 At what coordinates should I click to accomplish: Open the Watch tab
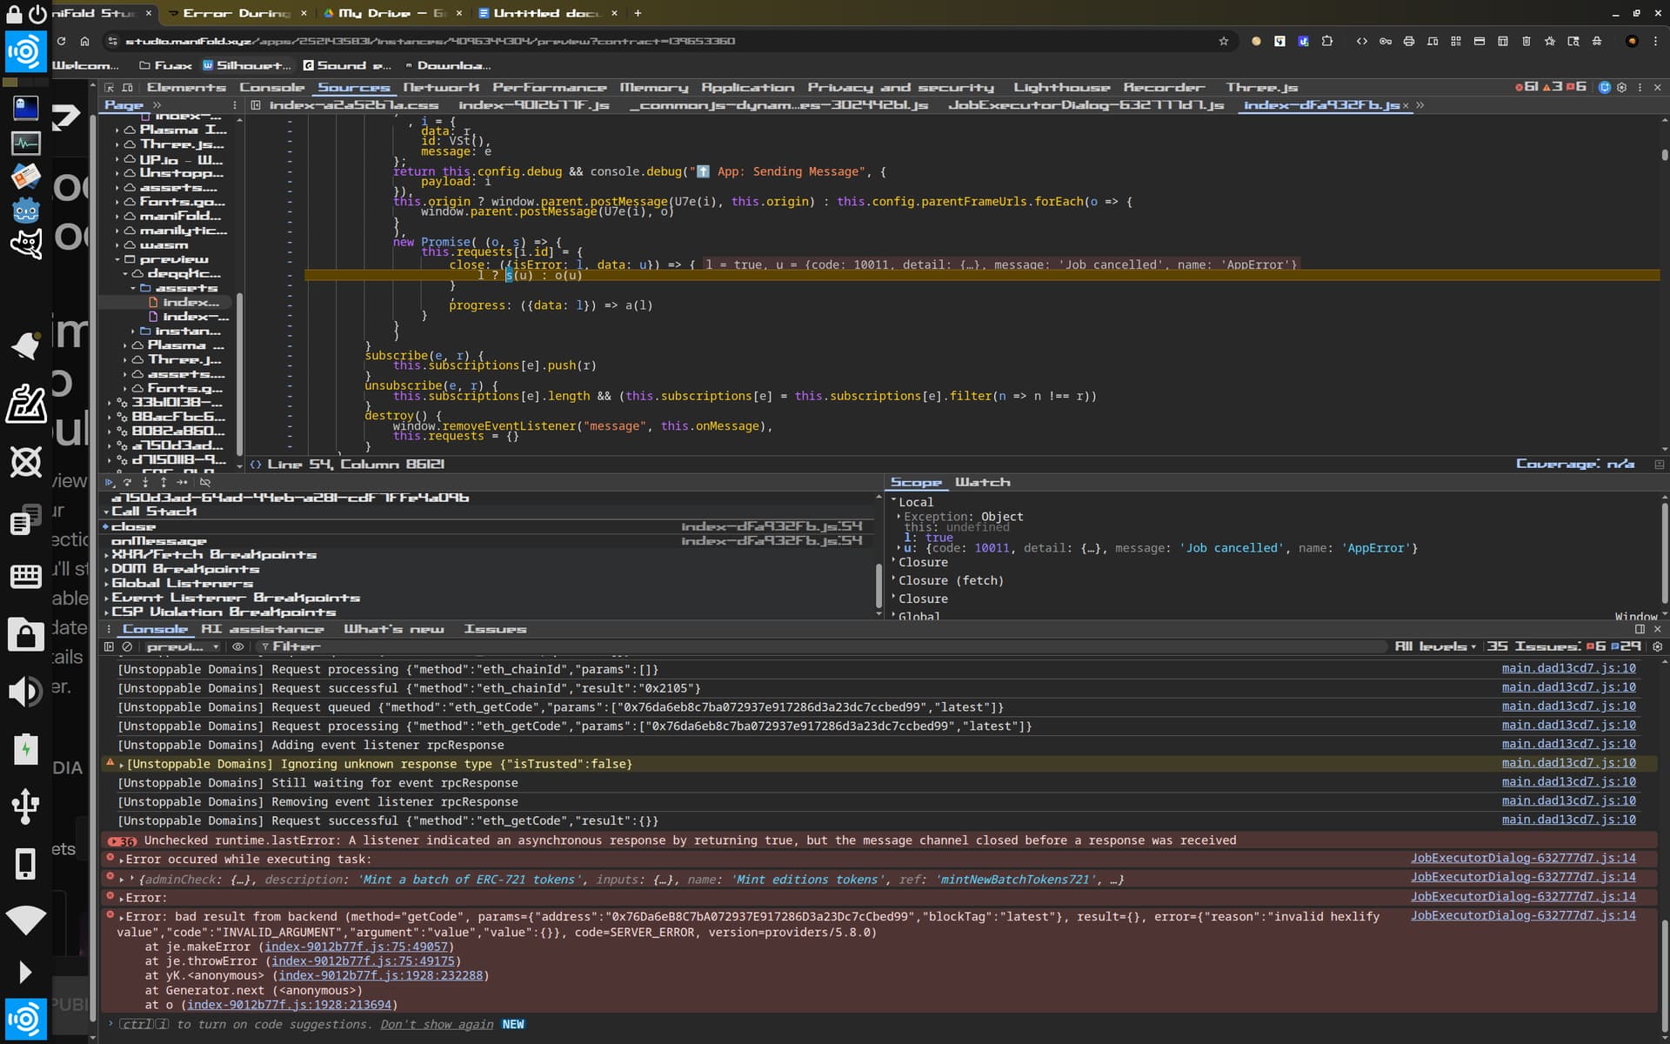tap(982, 482)
